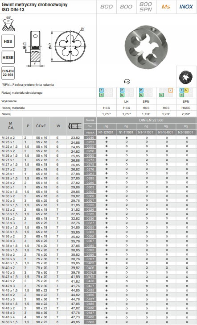Image resolution: width=197 pixels, height=325 pixels.
Task: Select the Ms column header tab
Action: click(166, 7)
